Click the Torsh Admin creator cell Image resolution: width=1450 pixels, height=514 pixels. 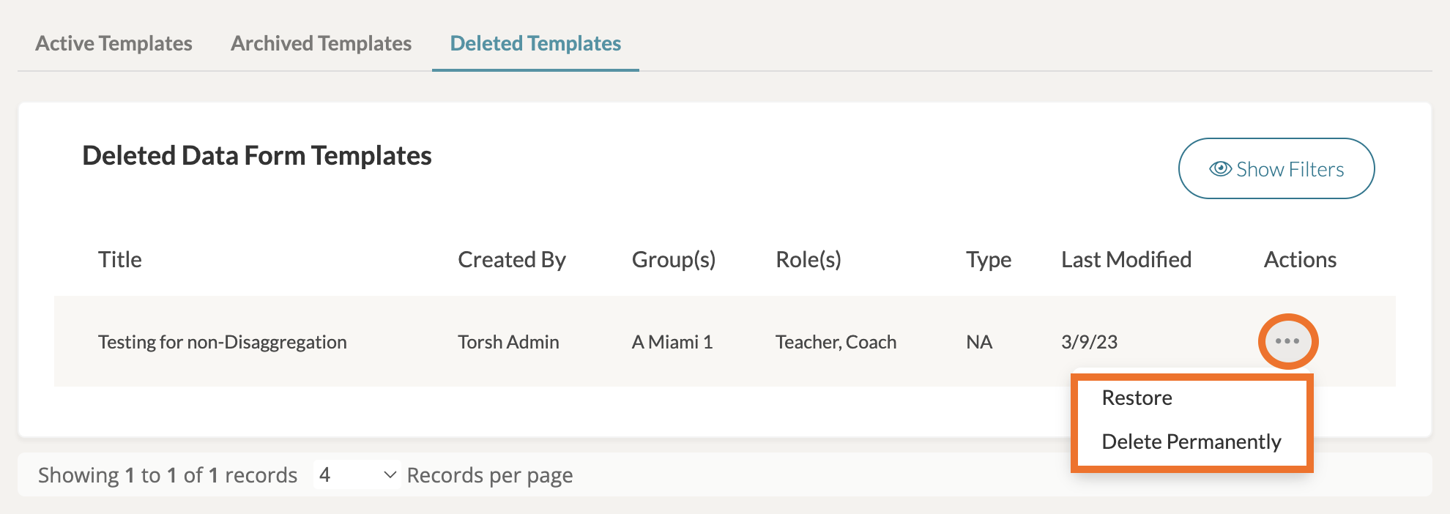(x=508, y=342)
